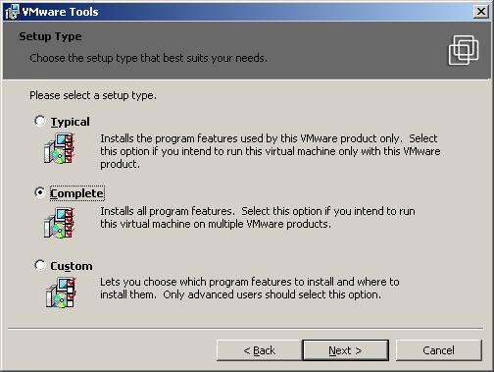Click the Complete option label text
This screenshot has width=494, height=372.
[x=77, y=193]
